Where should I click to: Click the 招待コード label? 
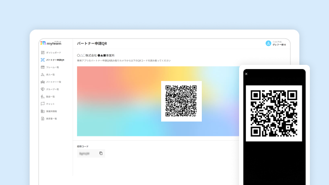[x=83, y=146]
